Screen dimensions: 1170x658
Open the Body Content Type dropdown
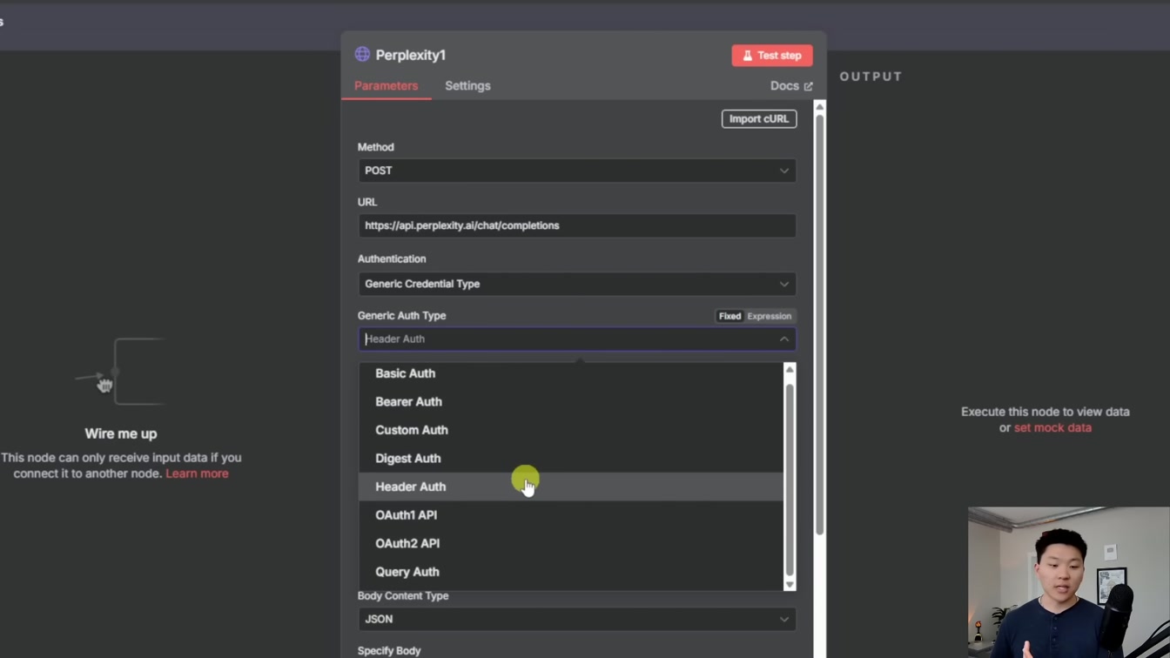577,620
